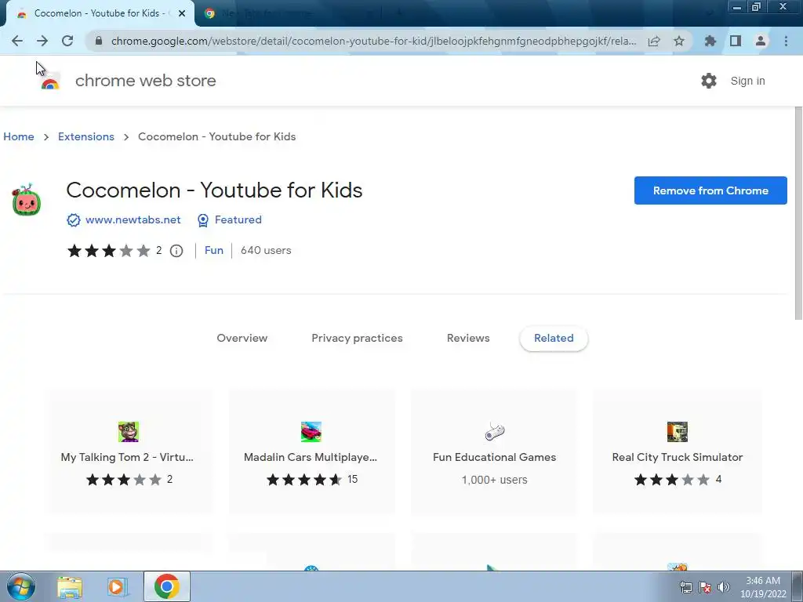
Task: Switch to the Privacy practices tab
Action: point(357,338)
